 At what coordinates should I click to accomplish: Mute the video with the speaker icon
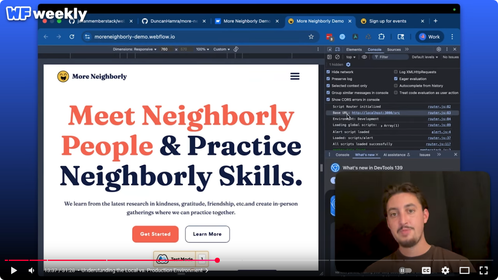pos(31,270)
